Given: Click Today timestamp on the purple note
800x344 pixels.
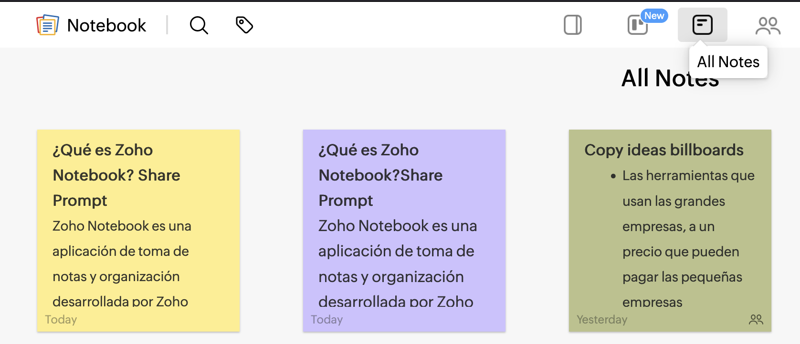Looking at the screenshot, I should coord(326,319).
